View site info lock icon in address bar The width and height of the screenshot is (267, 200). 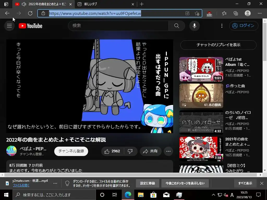coord(43,13)
